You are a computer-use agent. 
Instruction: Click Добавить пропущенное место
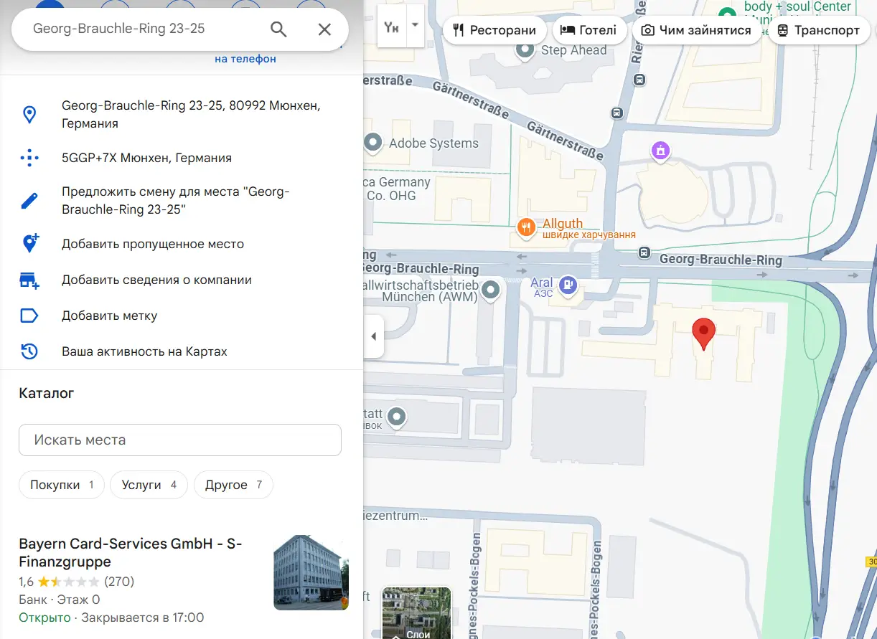(153, 244)
